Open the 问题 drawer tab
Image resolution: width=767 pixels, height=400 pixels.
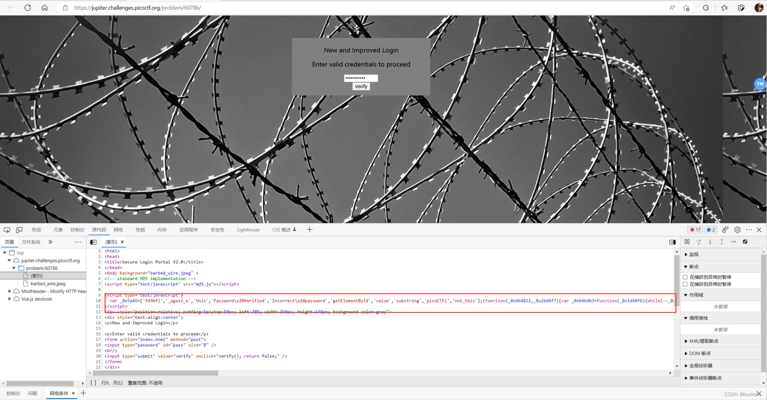[x=33, y=393]
